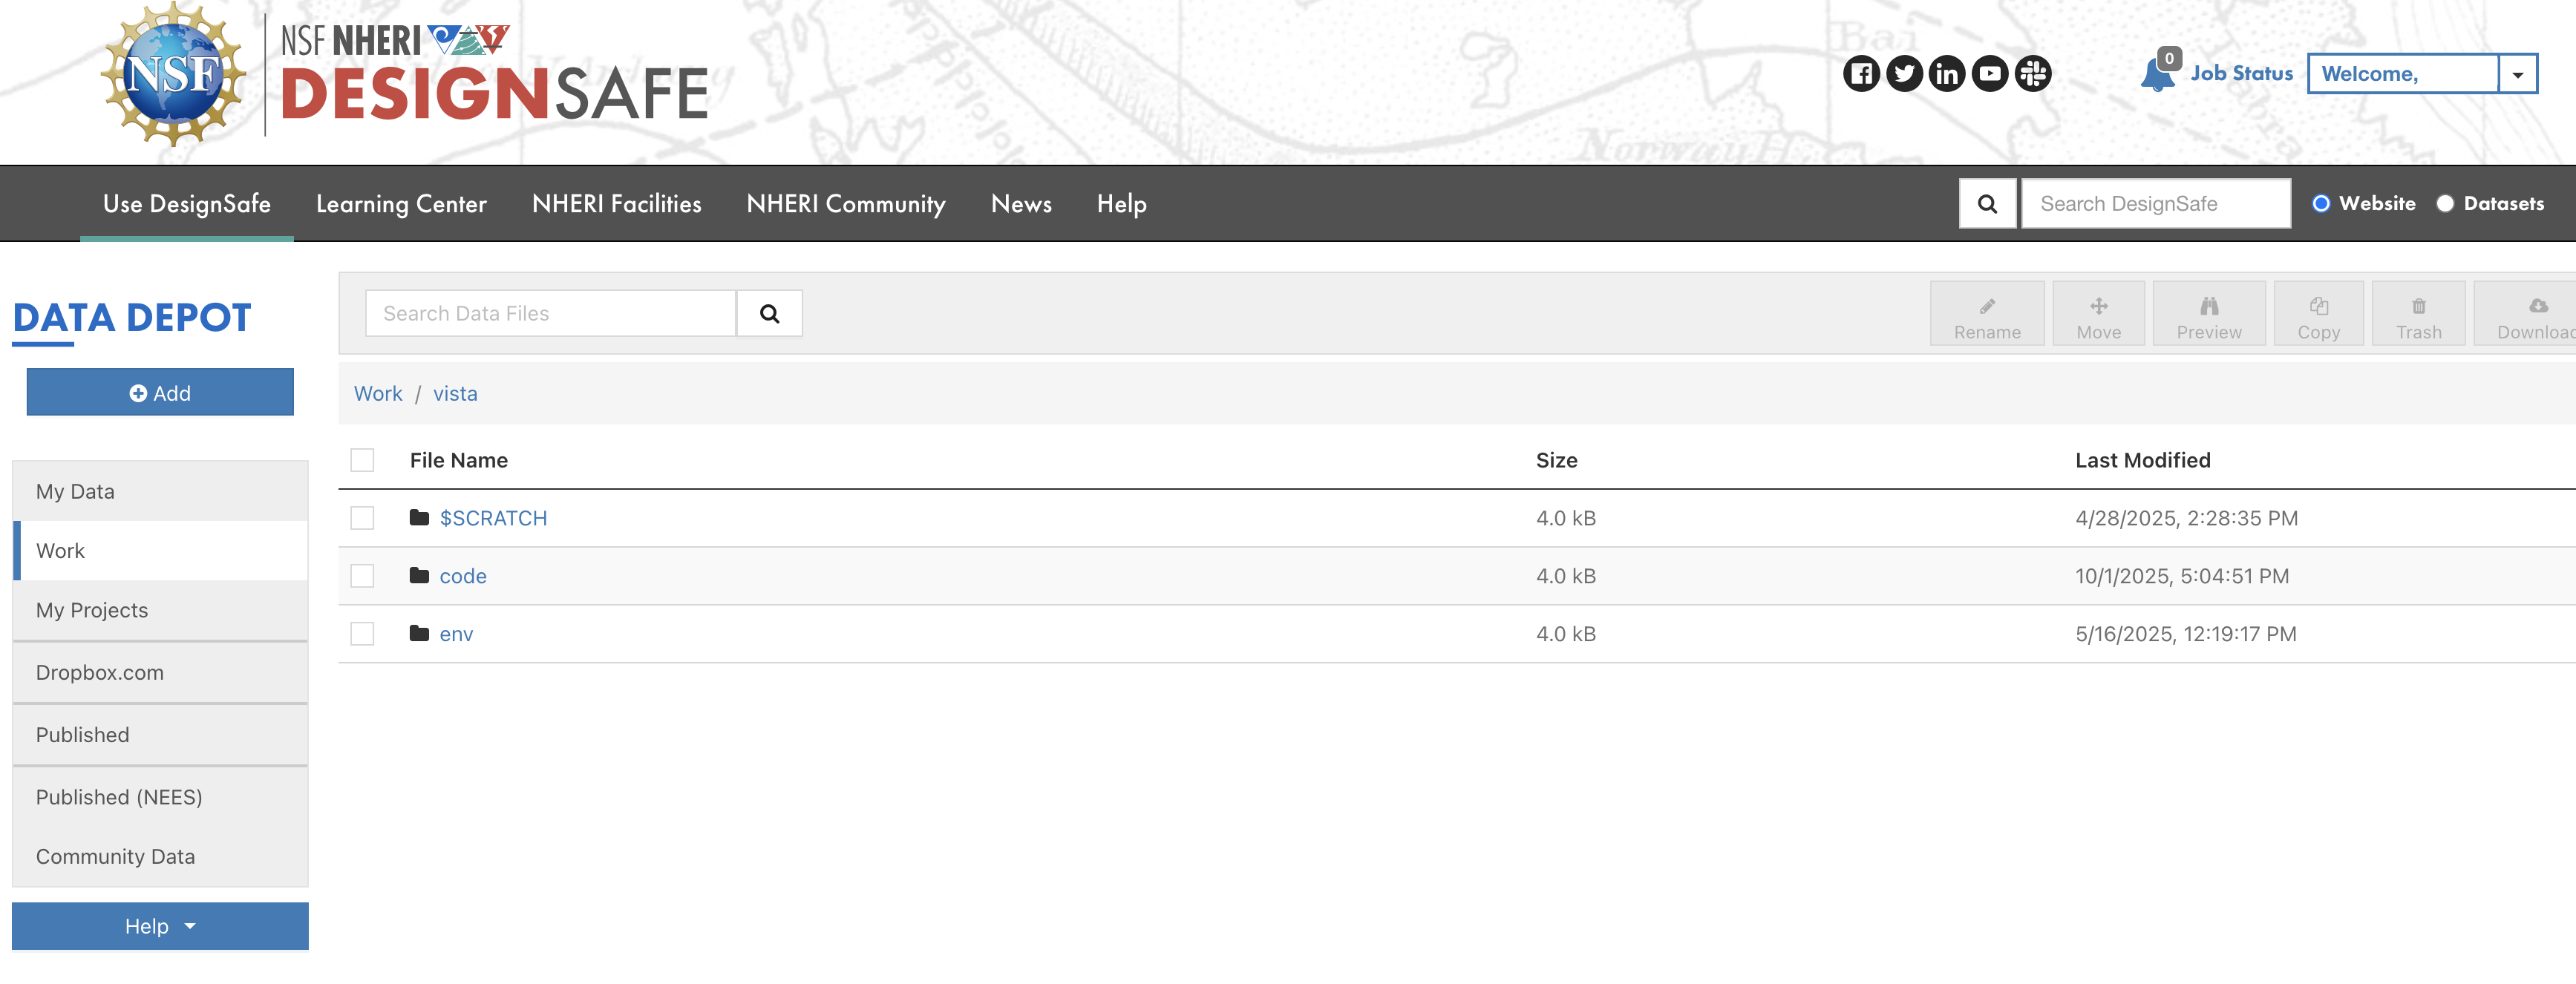The width and height of the screenshot is (2576, 984).
Task: Tick the select-all checkbox beside File Name
Action: [x=362, y=460]
